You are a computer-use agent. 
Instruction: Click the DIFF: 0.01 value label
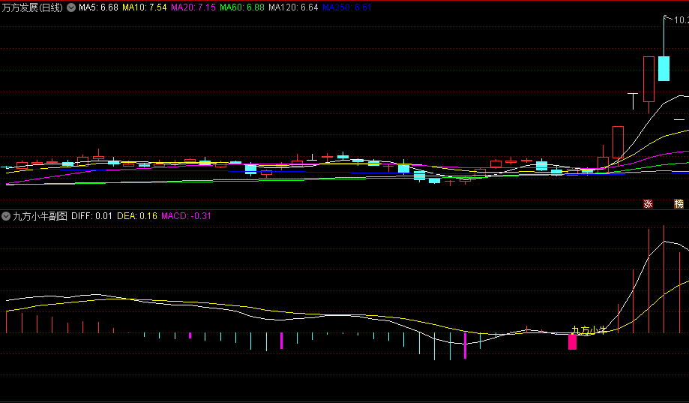(91, 216)
